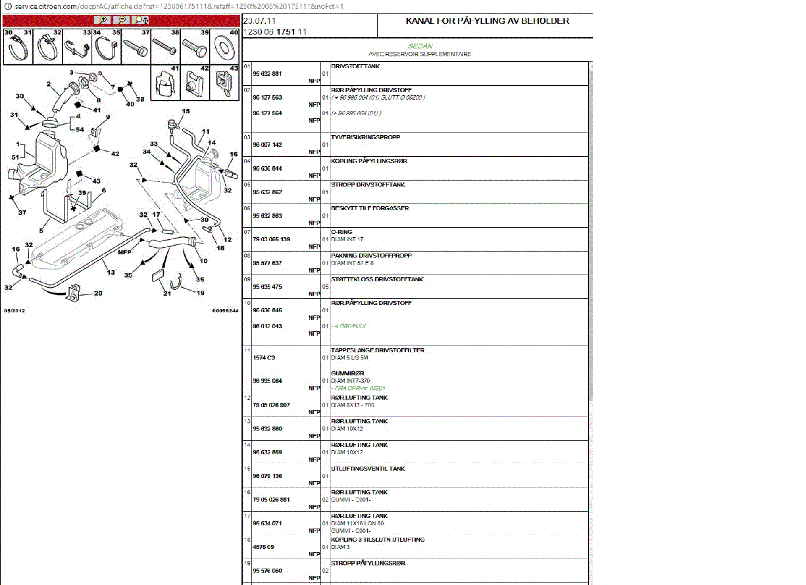Click part number 95 632 862
This screenshot has width=806, height=585.
coord(267,192)
